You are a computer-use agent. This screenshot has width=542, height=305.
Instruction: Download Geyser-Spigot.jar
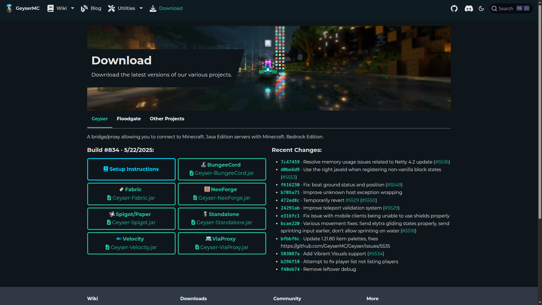pyautogui.click(x=131, y=219)
